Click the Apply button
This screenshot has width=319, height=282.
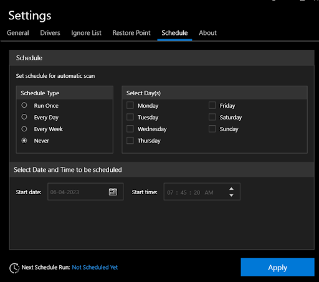click(277, 267)
